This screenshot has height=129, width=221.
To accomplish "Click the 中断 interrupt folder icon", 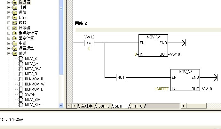I will tap(15, 43).
